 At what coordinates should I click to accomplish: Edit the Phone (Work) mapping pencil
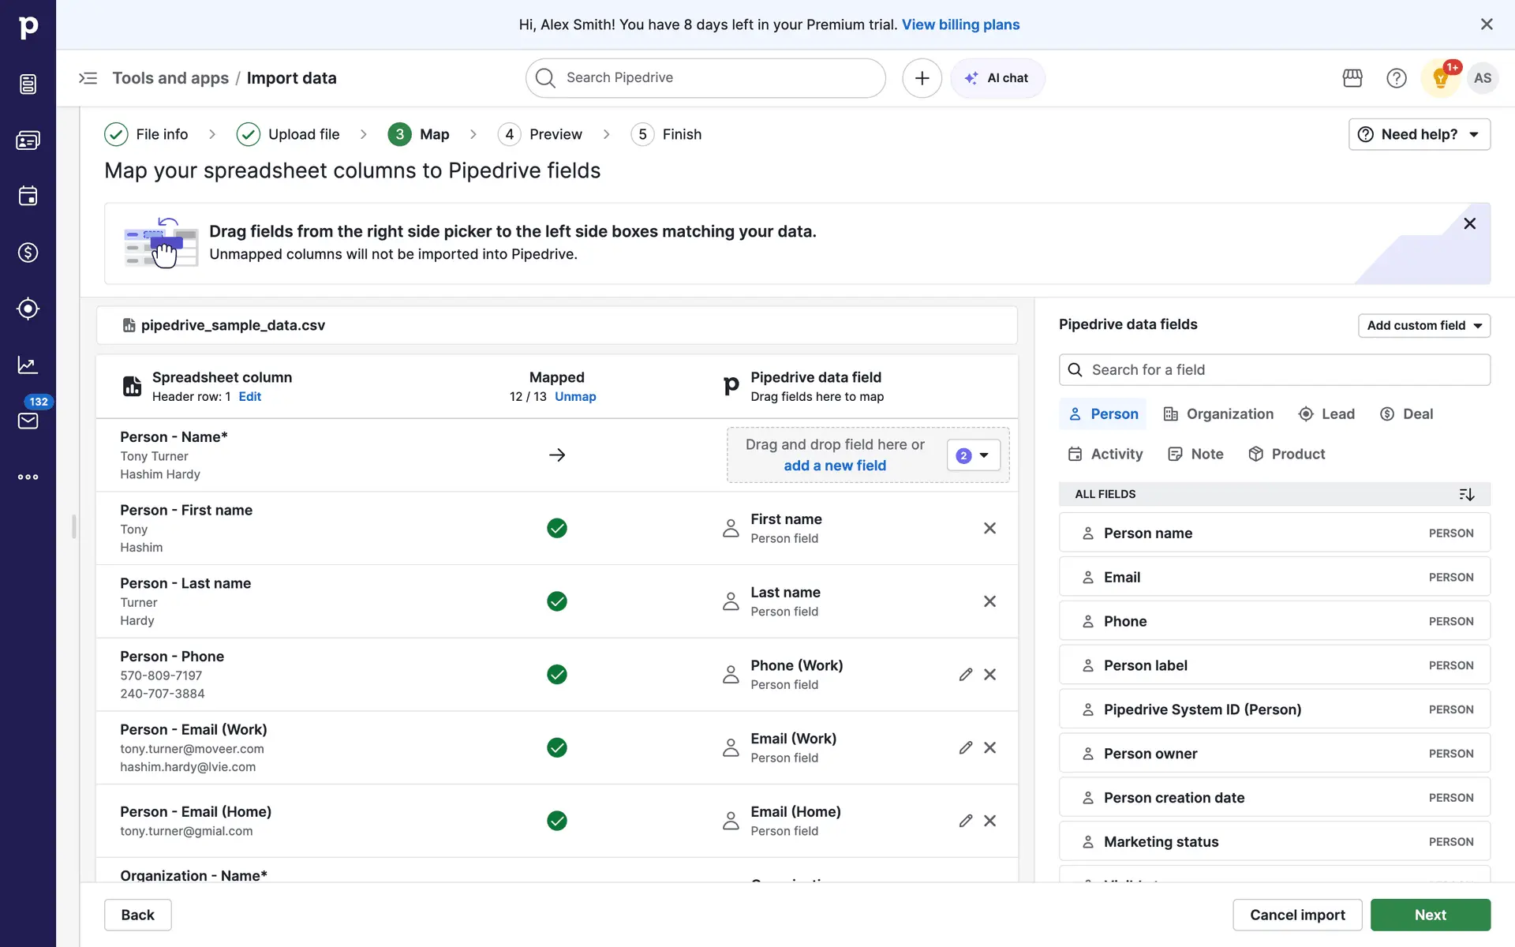(965, 675)
